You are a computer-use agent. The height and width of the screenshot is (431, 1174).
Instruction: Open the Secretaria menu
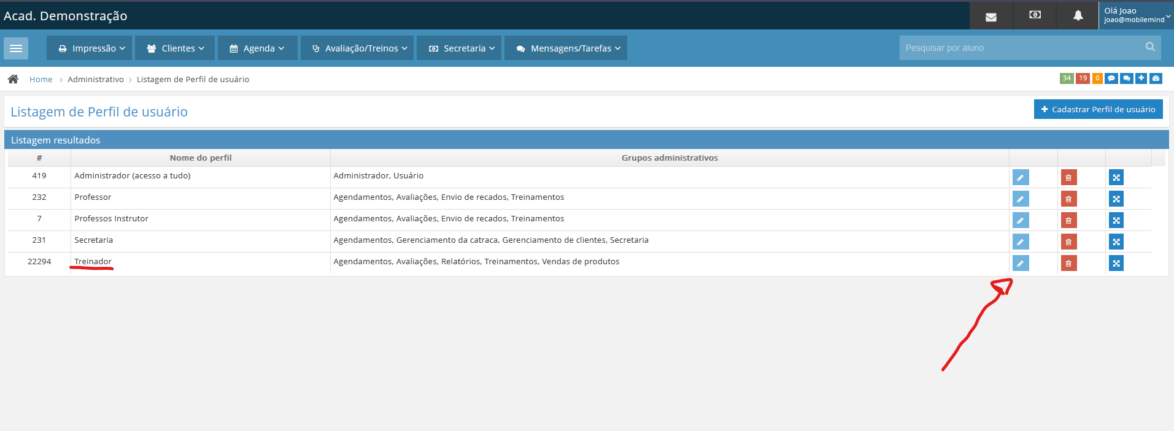(459, 48)
